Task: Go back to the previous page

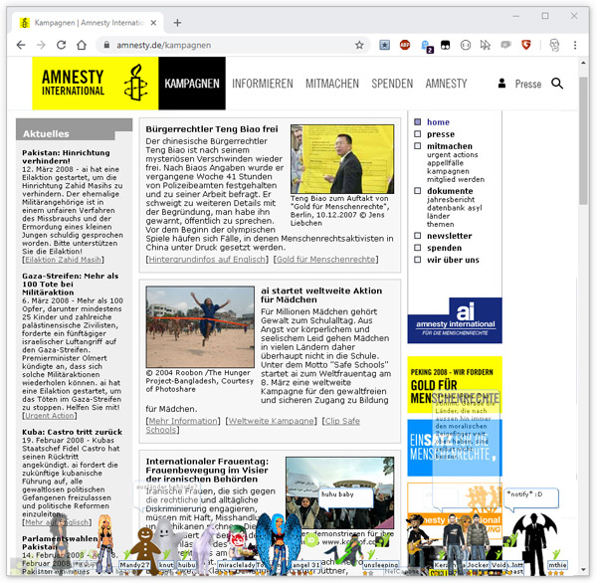Action: [x=21, y=46]
